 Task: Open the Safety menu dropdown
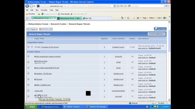tap(152, 18)
